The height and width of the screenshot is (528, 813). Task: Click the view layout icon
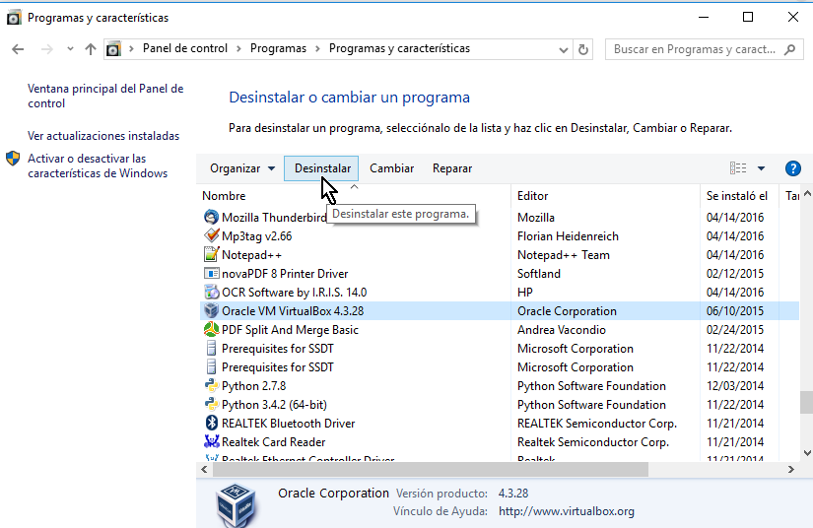coord(738,168)
